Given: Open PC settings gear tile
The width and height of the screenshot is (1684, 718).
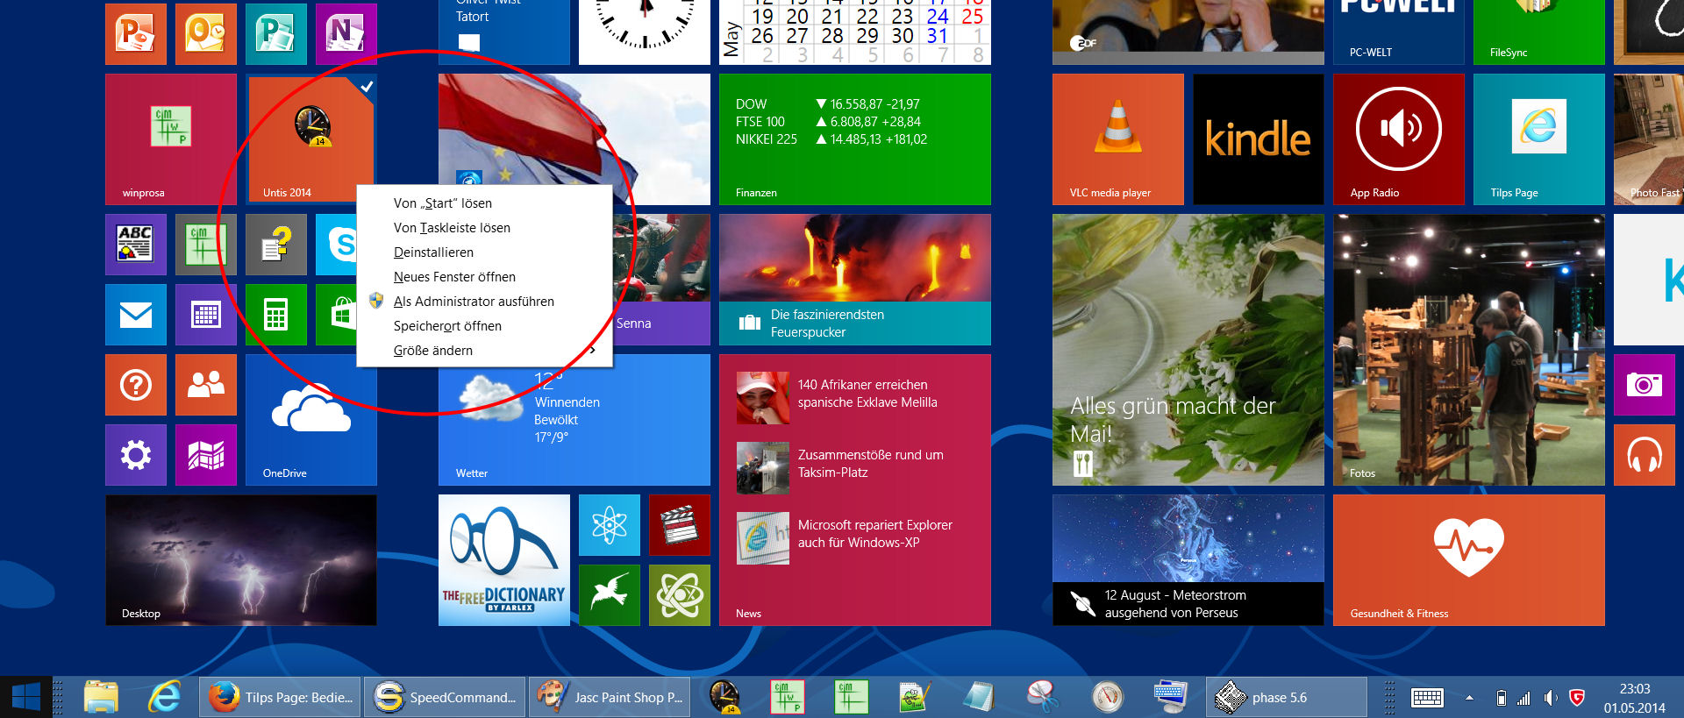Looking at the screenshot, I should [135, 454].
